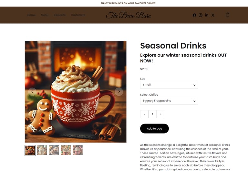Open the shopping bag cart icon
The width and height of the screenshot is (248, 171).
(x=228, y=15)
